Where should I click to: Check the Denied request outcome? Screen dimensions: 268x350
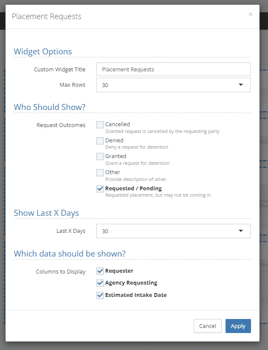100,141
